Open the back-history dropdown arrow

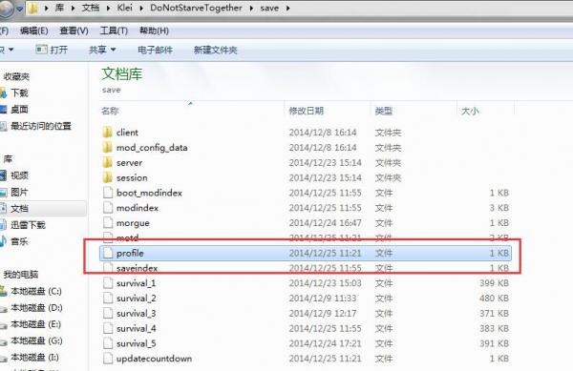(x=20, y=9)
